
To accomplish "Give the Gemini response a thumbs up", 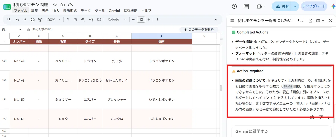I will pyautogui.click(x=312, y=117).
